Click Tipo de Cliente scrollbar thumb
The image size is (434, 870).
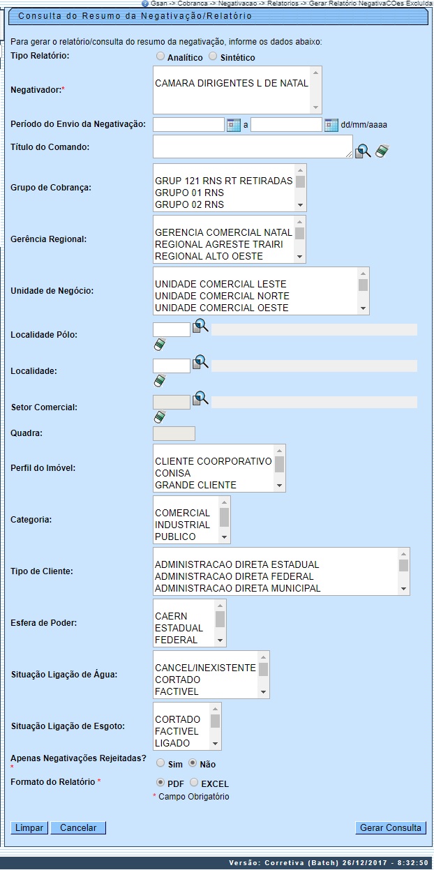403,565
